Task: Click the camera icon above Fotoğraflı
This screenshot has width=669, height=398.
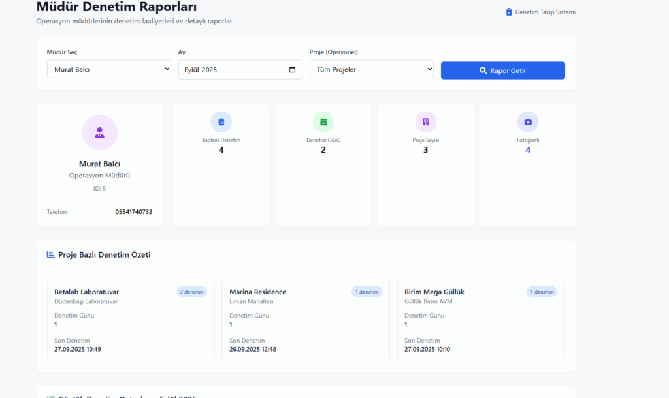Action: pos(528,122)
